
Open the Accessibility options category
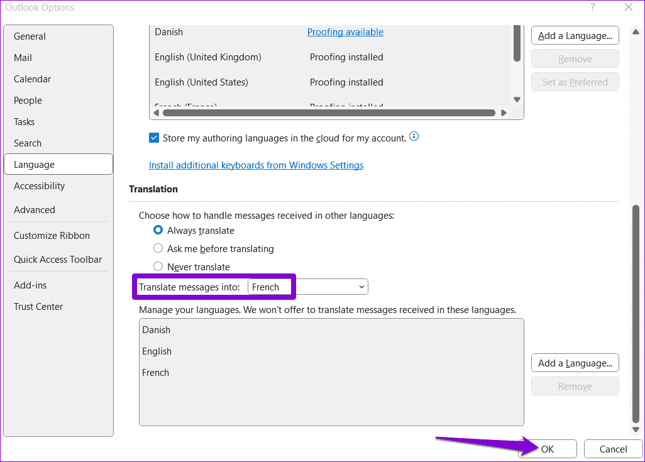click(x=58, y=186)
